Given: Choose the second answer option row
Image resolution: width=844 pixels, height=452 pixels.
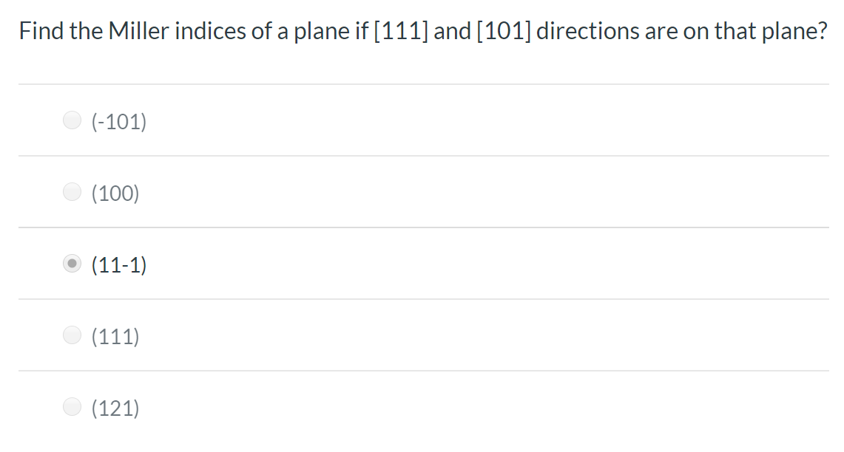Looking at the screenshot, I should [x=296, y=191].
